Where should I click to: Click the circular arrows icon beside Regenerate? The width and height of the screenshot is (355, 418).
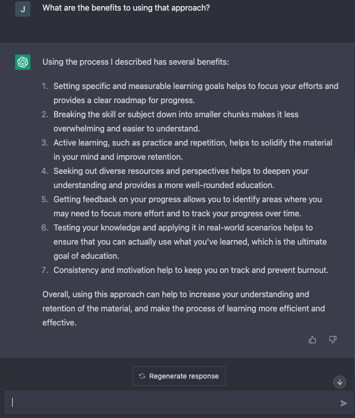coord(142,376)
